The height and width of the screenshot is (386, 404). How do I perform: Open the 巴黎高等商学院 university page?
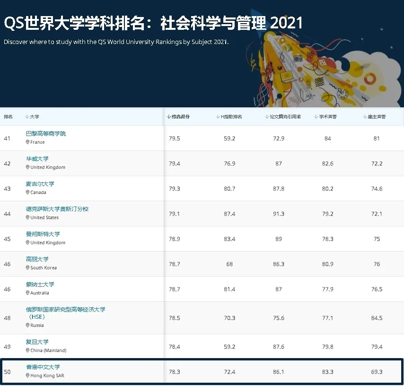point(46,134)
